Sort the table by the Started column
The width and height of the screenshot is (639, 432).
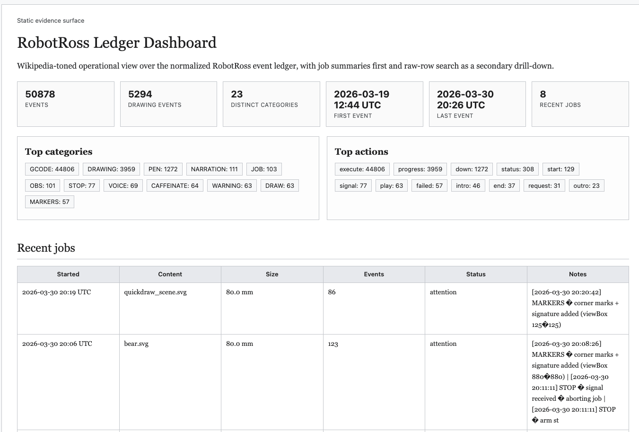tap(68, 274)
